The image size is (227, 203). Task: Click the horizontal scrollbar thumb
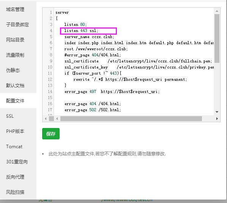point(131,118)
